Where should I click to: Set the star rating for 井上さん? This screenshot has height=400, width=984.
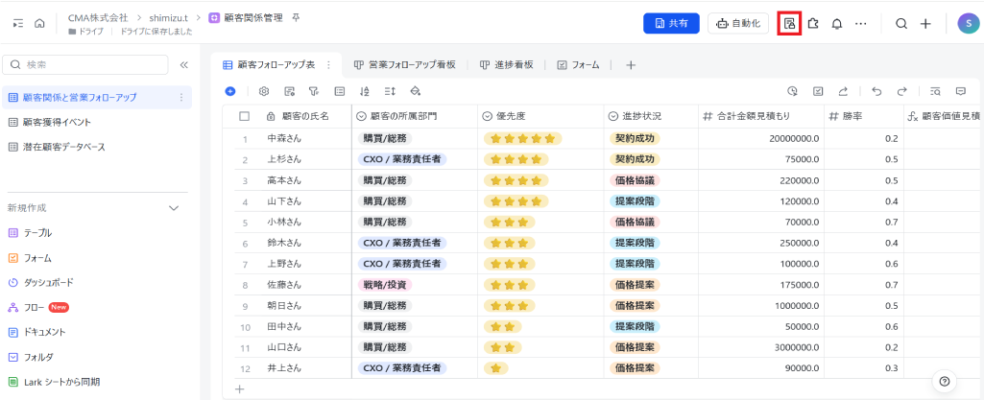[x=495, y=367]
